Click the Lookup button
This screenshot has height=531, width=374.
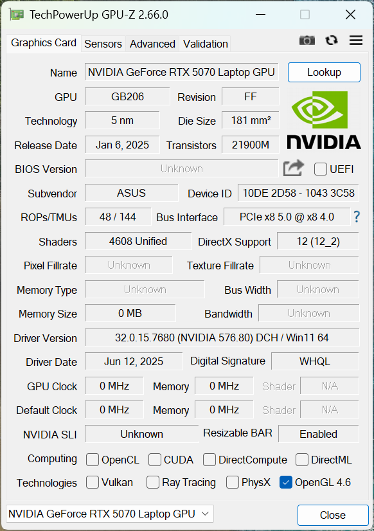pos(324,72)
